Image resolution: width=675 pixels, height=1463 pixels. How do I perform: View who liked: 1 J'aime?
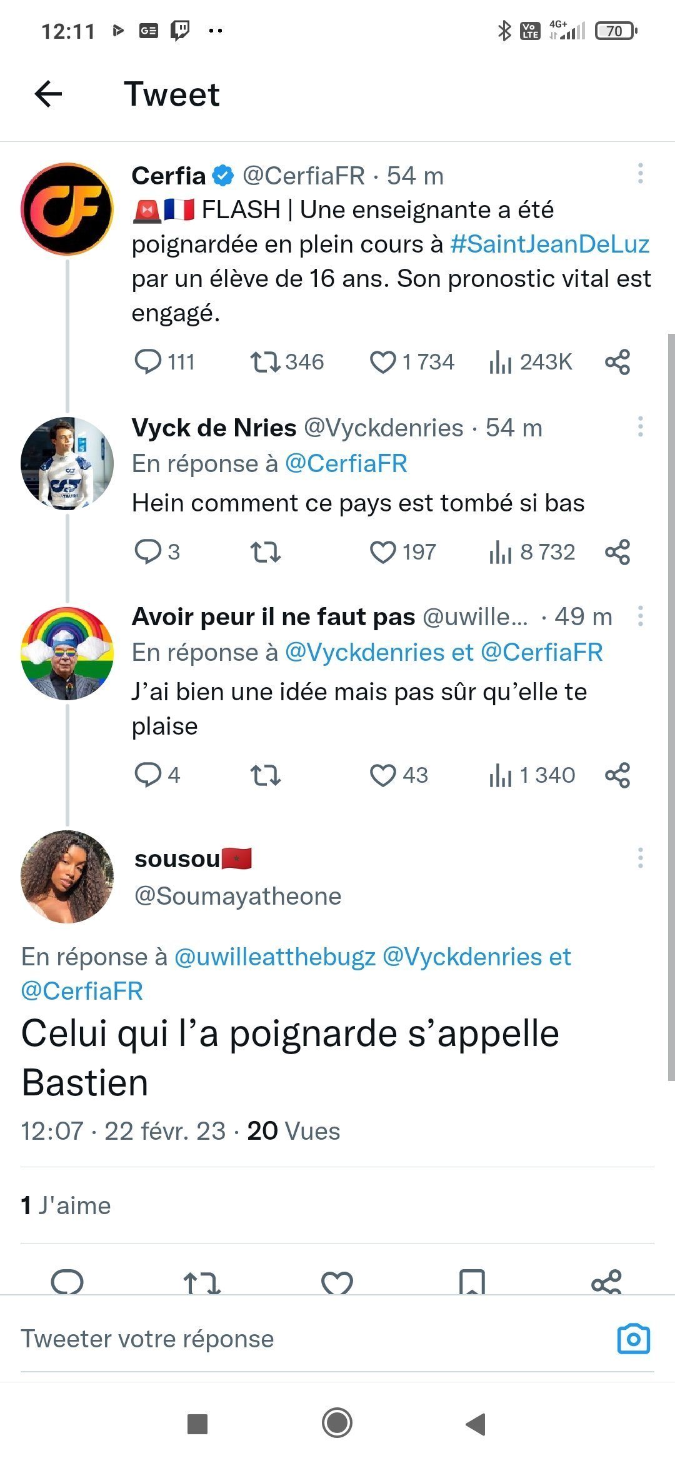click(66, 1205)
